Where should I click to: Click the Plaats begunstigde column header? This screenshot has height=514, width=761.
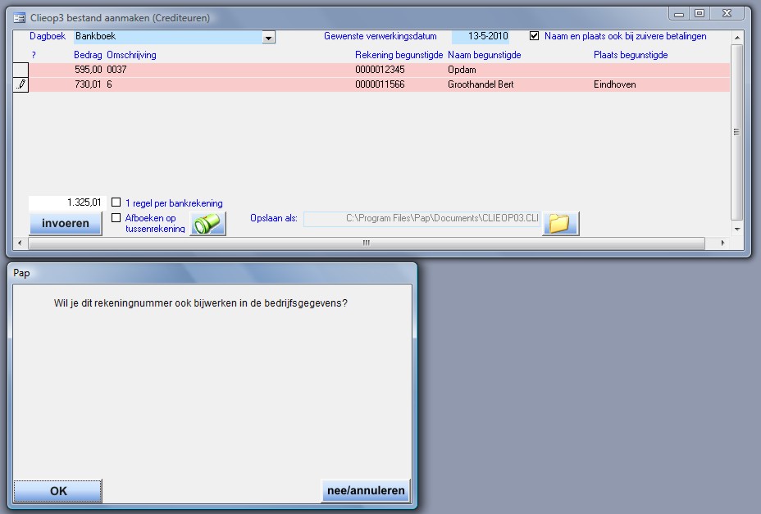pos(631,55)
